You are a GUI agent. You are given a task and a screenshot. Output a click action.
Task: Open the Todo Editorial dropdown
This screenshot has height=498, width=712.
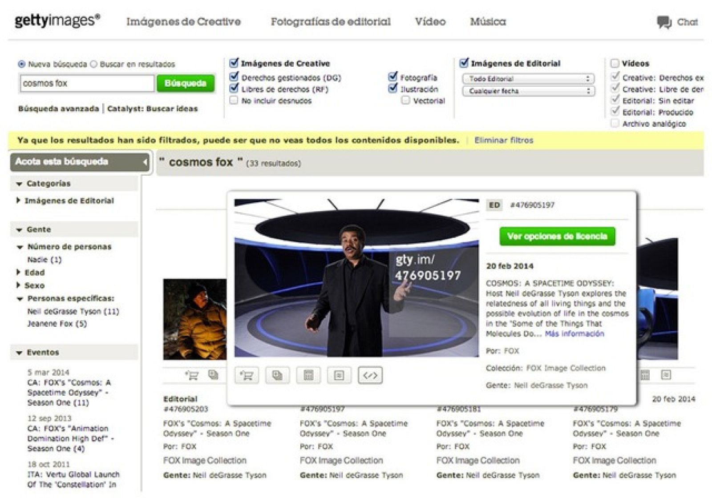click(x=529, y=79)
